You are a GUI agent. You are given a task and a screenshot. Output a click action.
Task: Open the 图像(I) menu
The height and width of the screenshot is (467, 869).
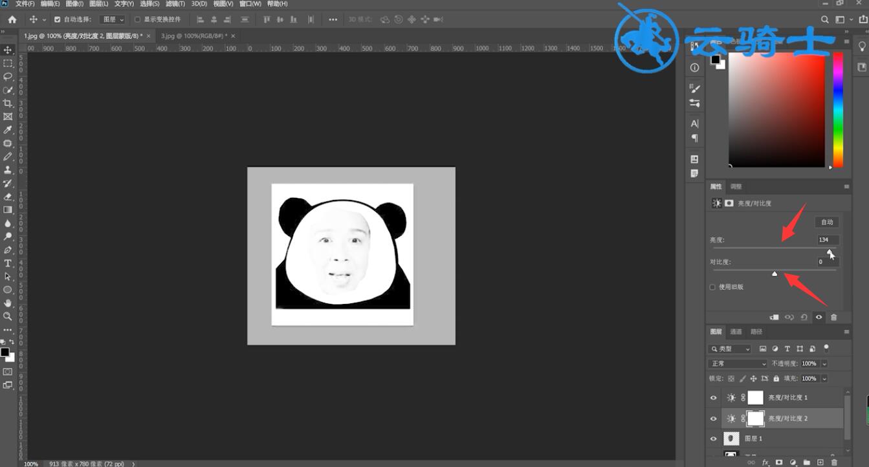[x=74, y=4]
